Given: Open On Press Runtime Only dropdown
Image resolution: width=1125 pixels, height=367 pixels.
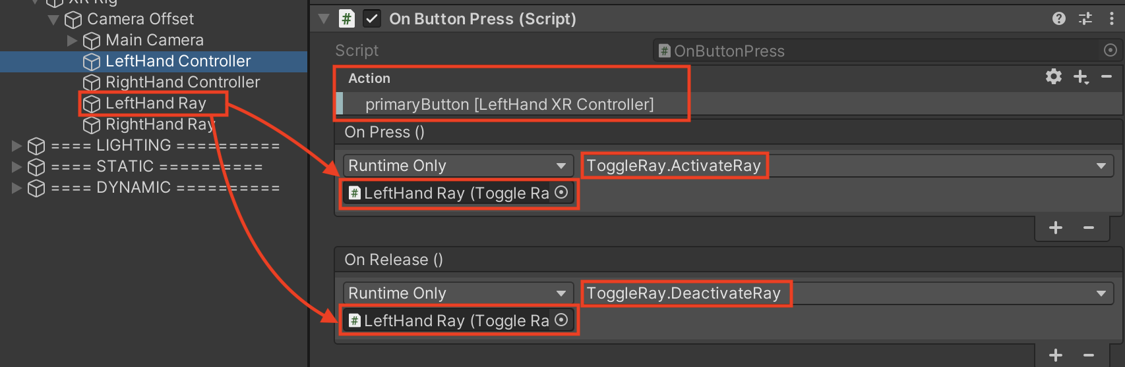Looking at the screenshot, I should click(x=456, y=165).
